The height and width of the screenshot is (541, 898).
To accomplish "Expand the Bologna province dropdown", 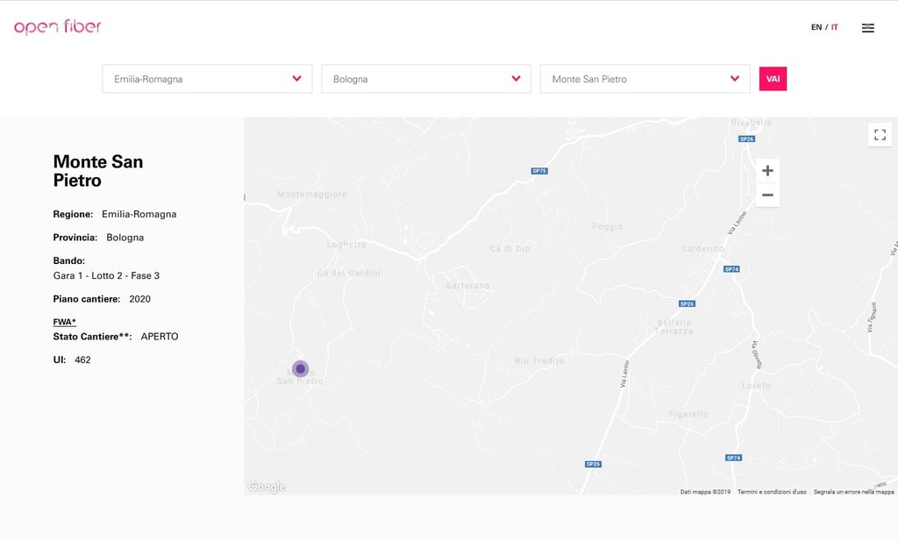I will pos(426,79).
